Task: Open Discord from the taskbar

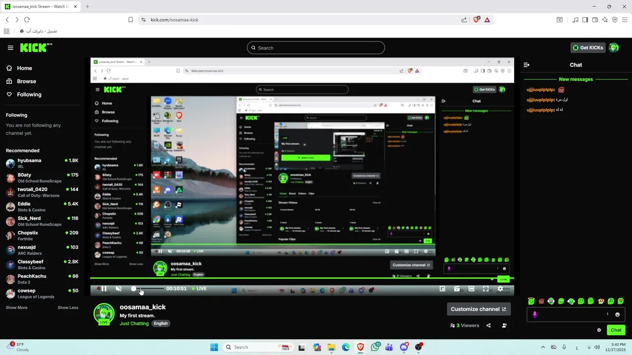Action: (x=404, y=347)
